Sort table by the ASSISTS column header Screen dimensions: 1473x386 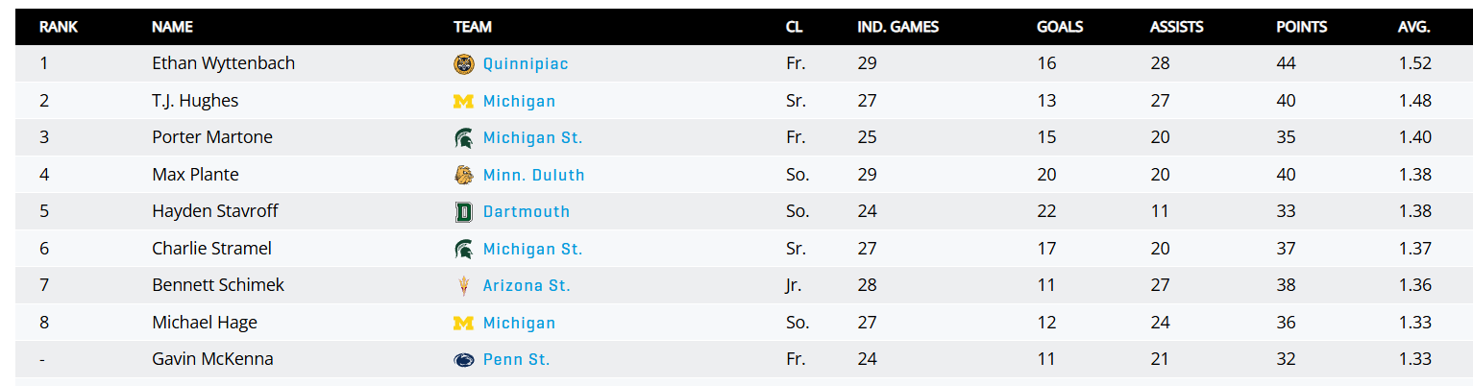point(1176,27)
